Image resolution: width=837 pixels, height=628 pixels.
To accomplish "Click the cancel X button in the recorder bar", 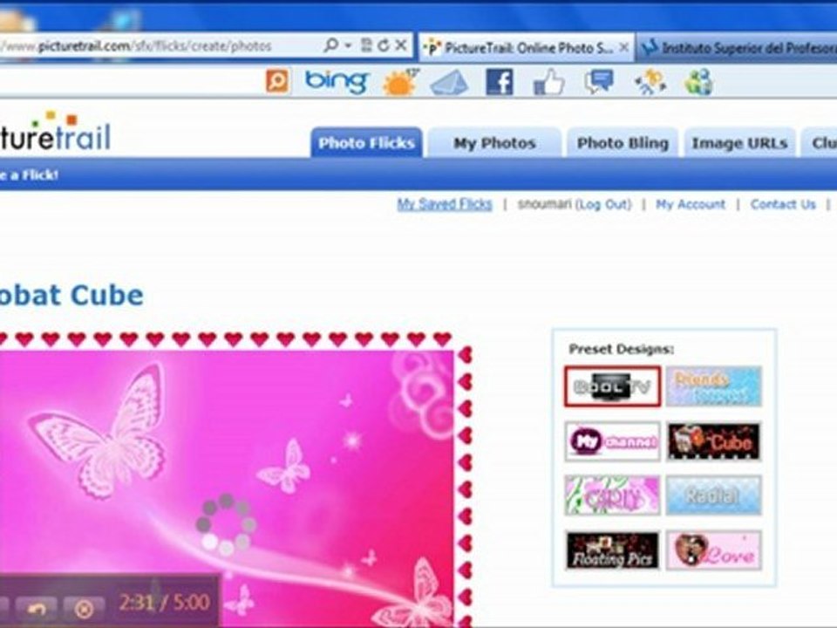I will 84,608.
